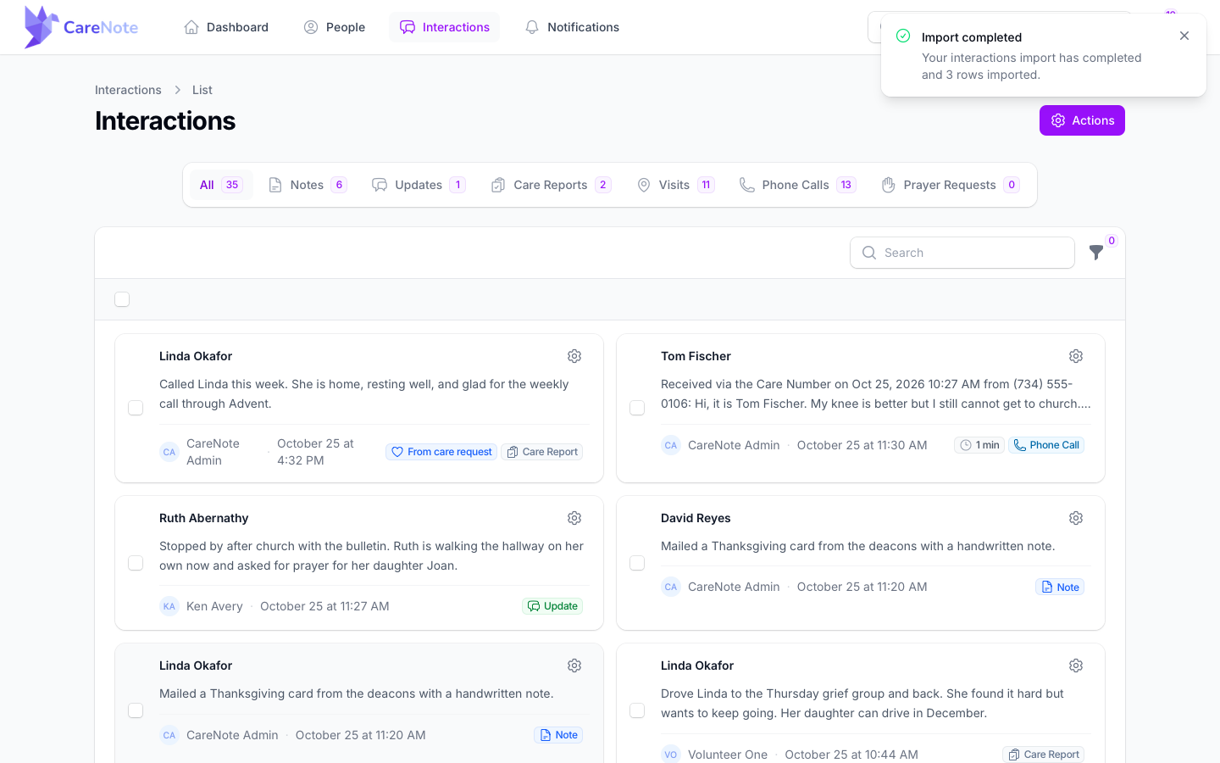Click the David Reyes name
Screen dimensions: 1220x763
[x=696, y=518]
